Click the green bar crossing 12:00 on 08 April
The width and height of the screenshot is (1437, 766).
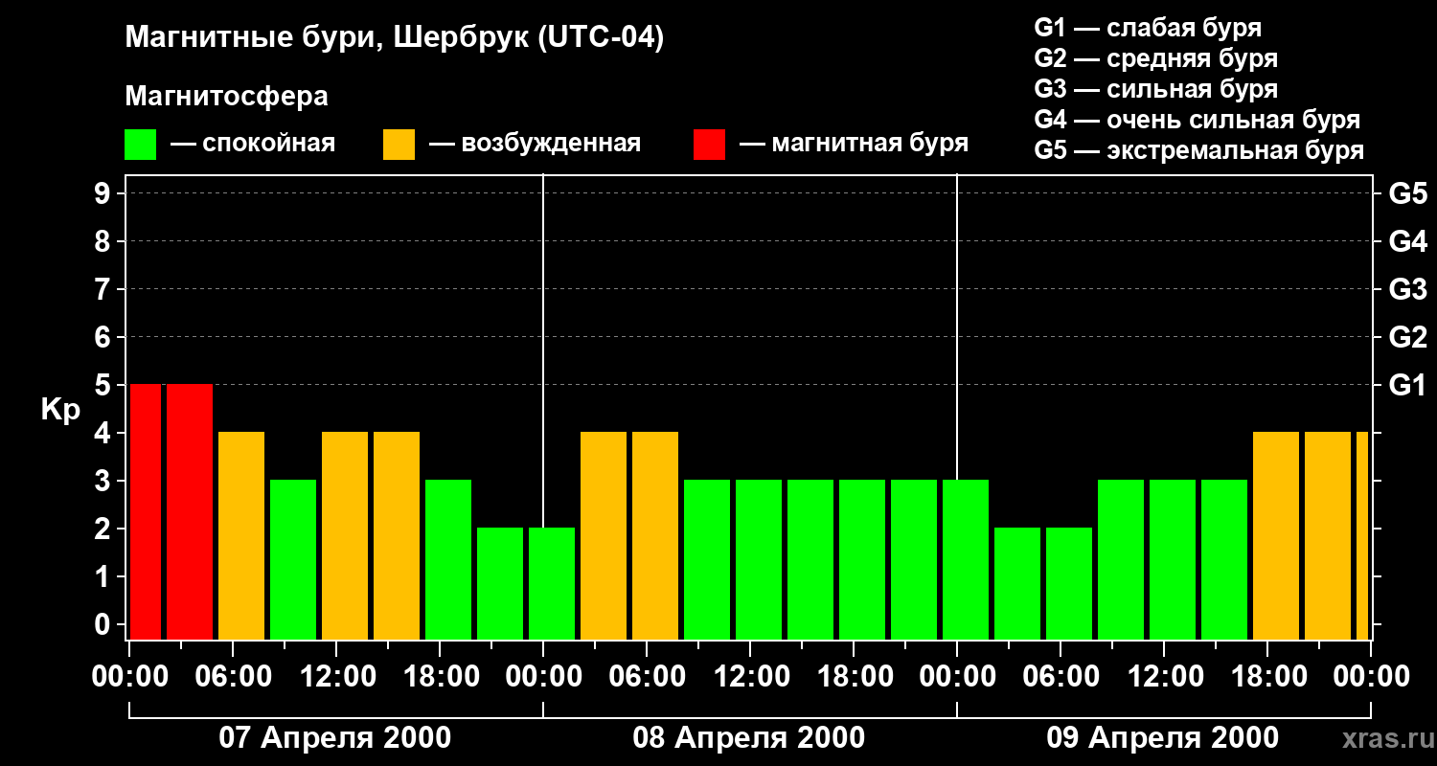(x=759, y=559)
